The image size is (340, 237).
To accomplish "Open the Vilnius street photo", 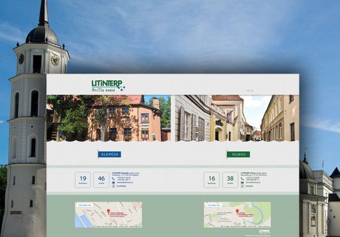I will click(x=237, y=118).
